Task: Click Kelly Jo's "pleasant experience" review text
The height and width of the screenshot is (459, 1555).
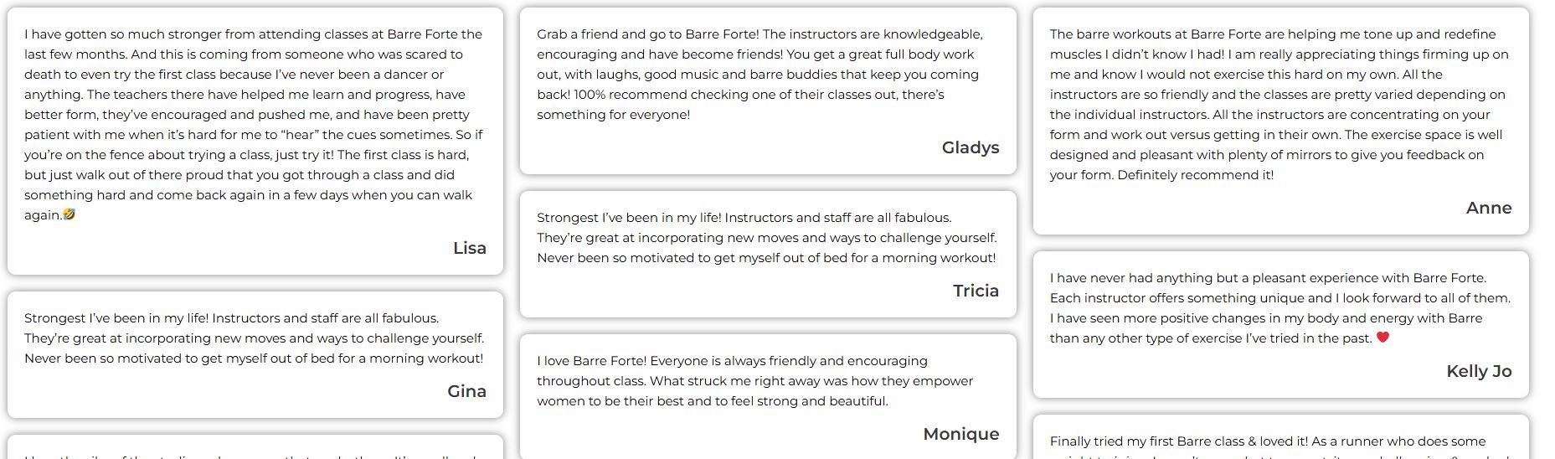Action: [1280, 307]
